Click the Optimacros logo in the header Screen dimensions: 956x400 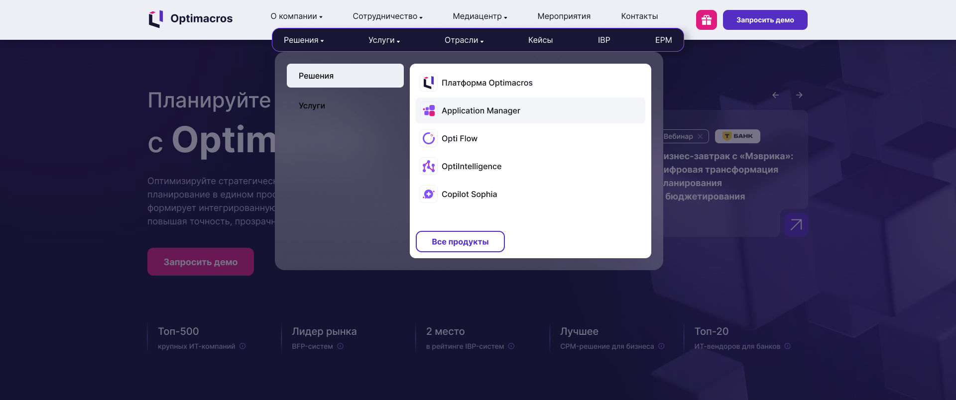(x=191, y=19)
